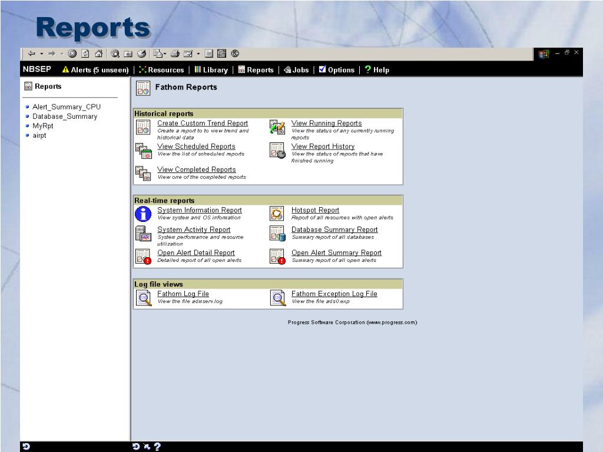Click the Create Custom Trend Report icon
The image size is (603, 452).
click(143, 127)
